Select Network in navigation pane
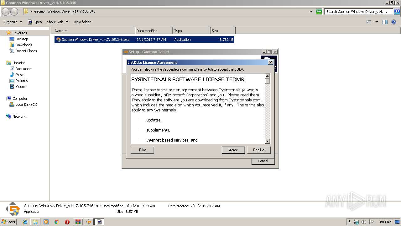Screen dimensions: 401x226 pos(19,116)
